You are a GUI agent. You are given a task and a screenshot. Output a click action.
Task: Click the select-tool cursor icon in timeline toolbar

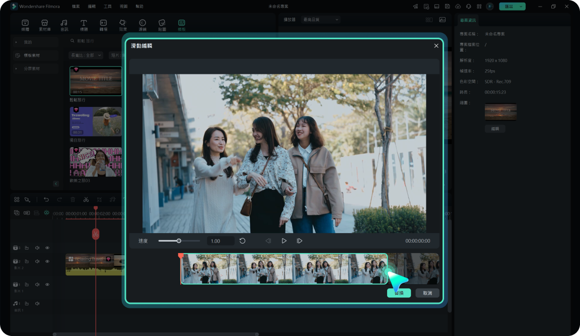click(x=27, y=199)
